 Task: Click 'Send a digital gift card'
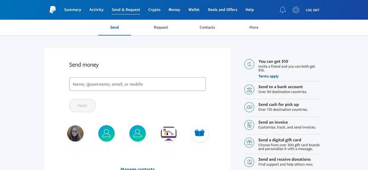(280, 140)
